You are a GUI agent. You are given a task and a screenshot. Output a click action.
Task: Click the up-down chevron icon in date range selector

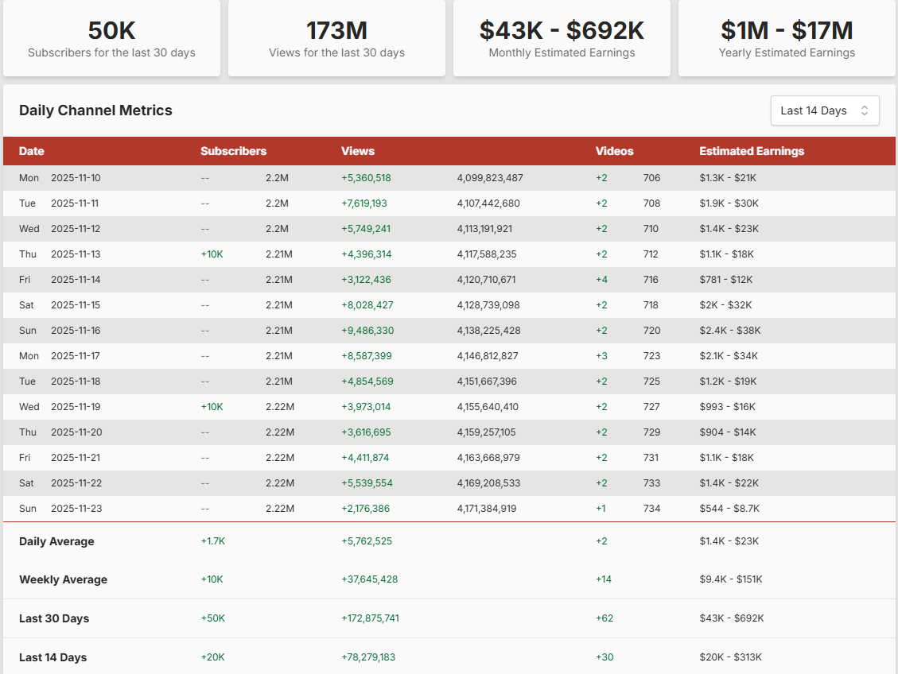tap(865, 110)
